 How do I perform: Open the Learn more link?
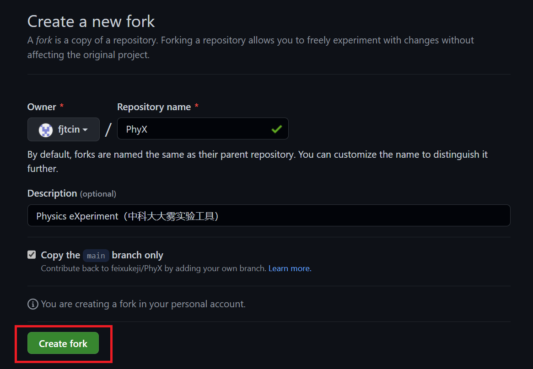pos(290,268)
